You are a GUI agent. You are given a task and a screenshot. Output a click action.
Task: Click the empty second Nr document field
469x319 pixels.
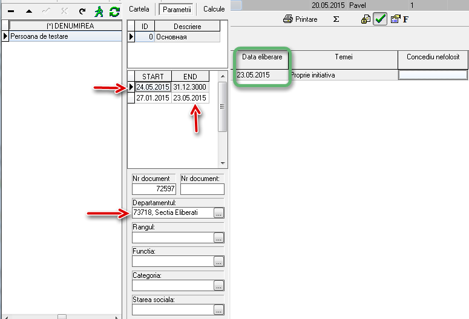point(202,189)
